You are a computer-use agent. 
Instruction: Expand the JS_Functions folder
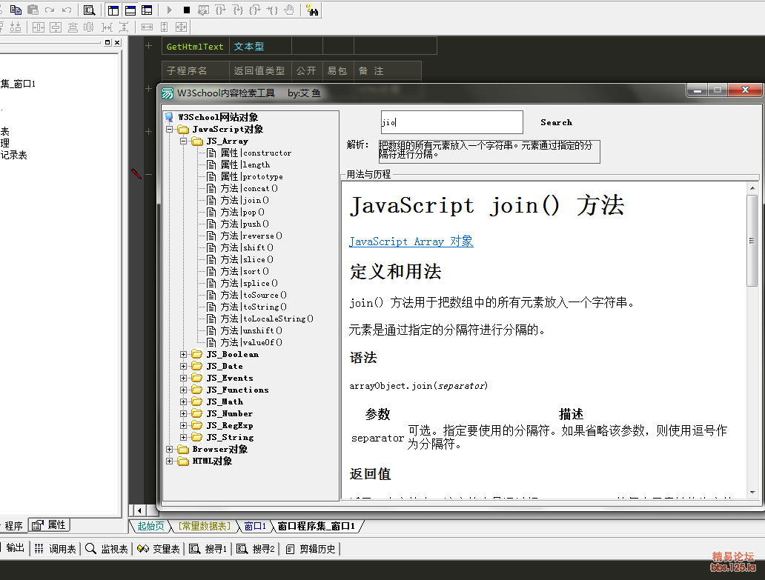(x=183, y=390)
